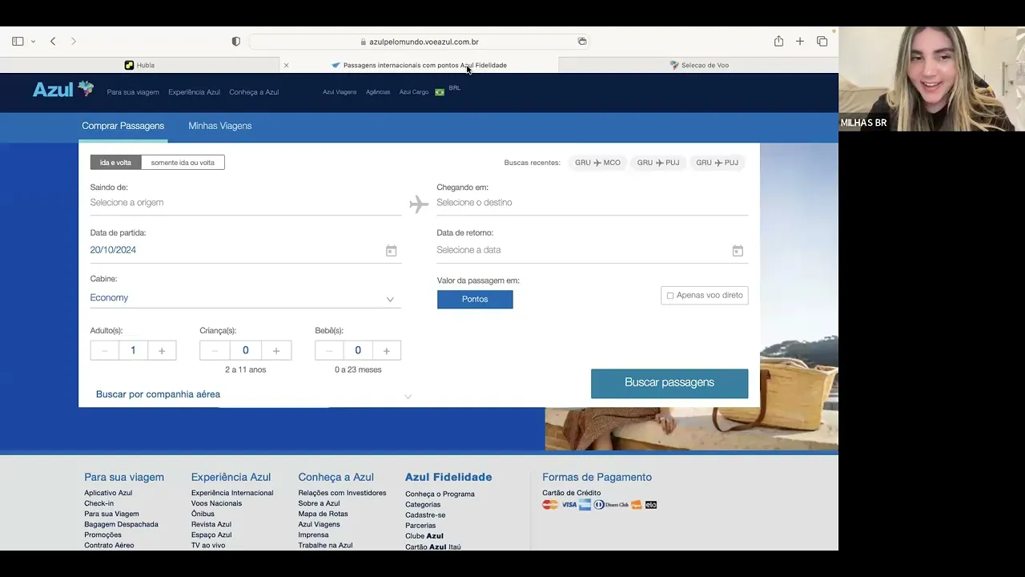Switch to the Minhas Viagens tab

point(220,126)
